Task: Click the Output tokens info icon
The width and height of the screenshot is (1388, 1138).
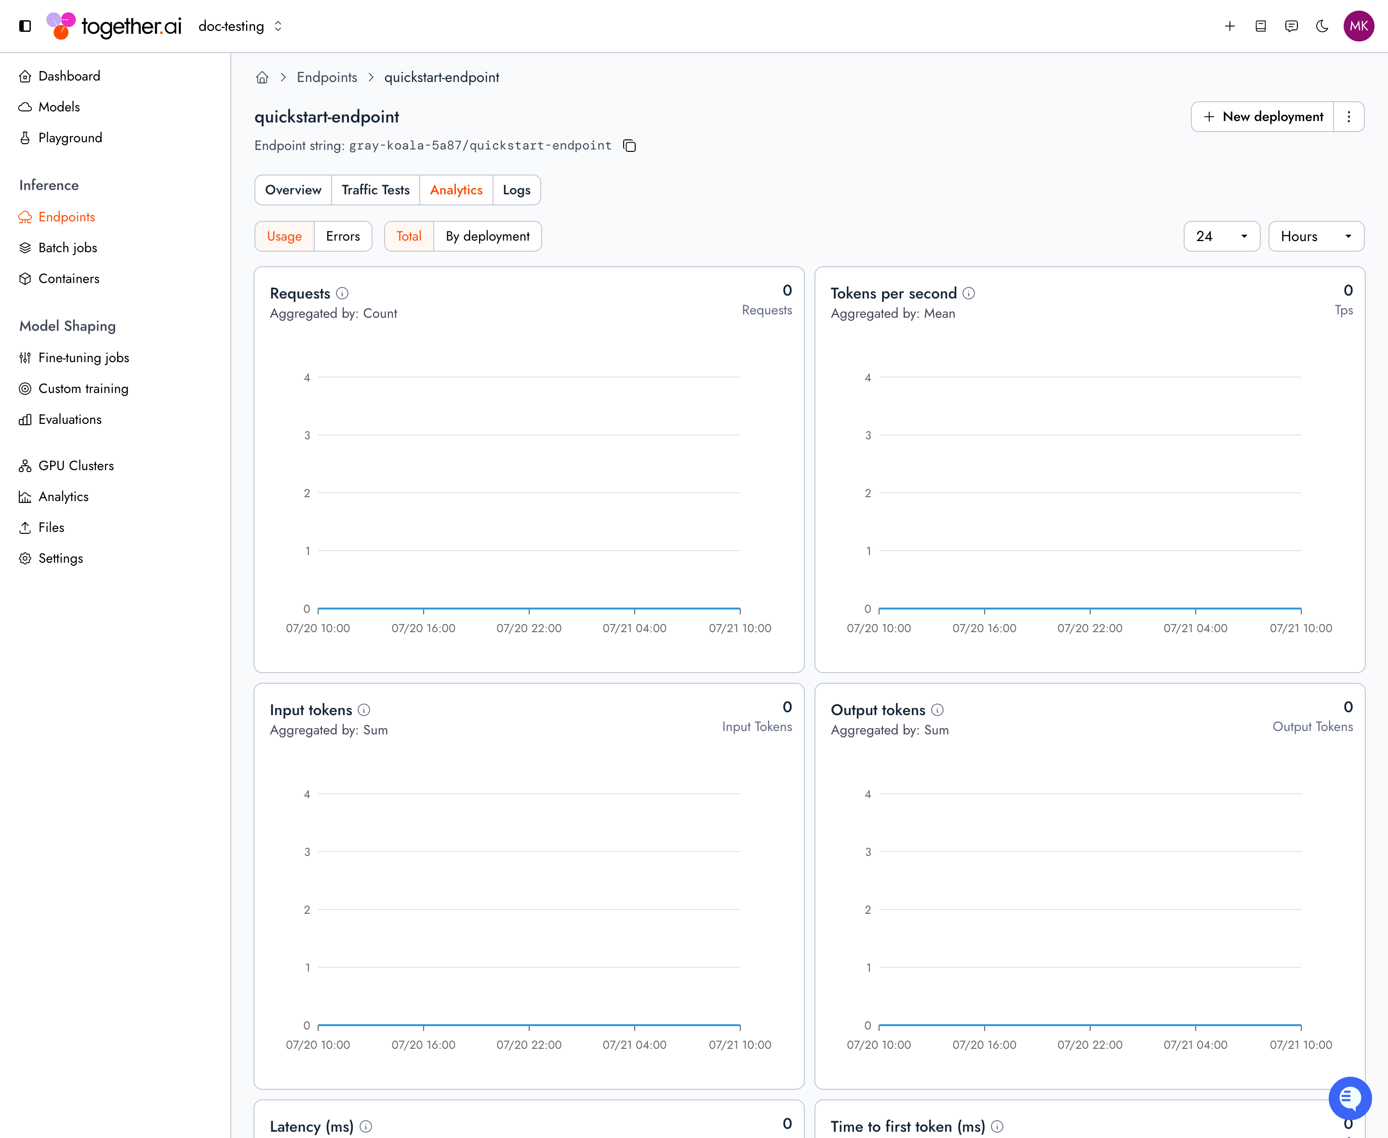Action: coord(937,710)
